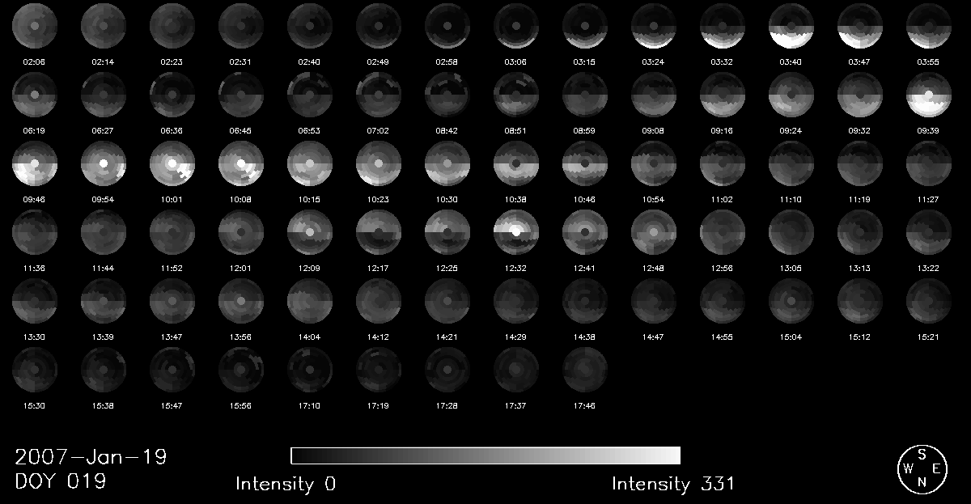Select the 03:55 sky map thumbnail

[929, 26]
